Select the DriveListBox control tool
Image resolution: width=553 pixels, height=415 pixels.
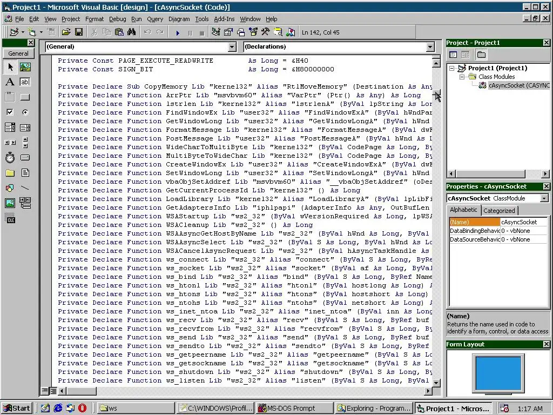[25, 157]
